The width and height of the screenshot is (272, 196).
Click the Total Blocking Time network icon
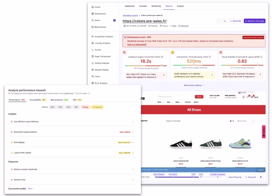click(212, 75)
